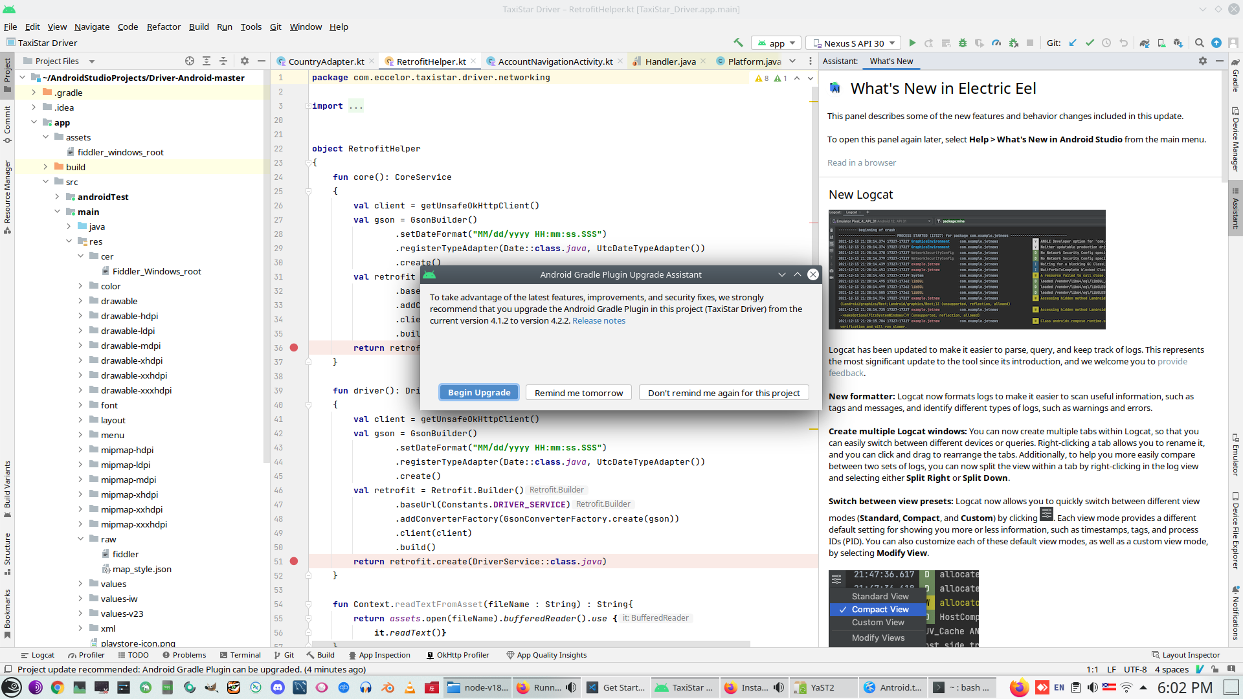Toggle breakpoint on line 51
1243x699 pixels.
[294, 561]
